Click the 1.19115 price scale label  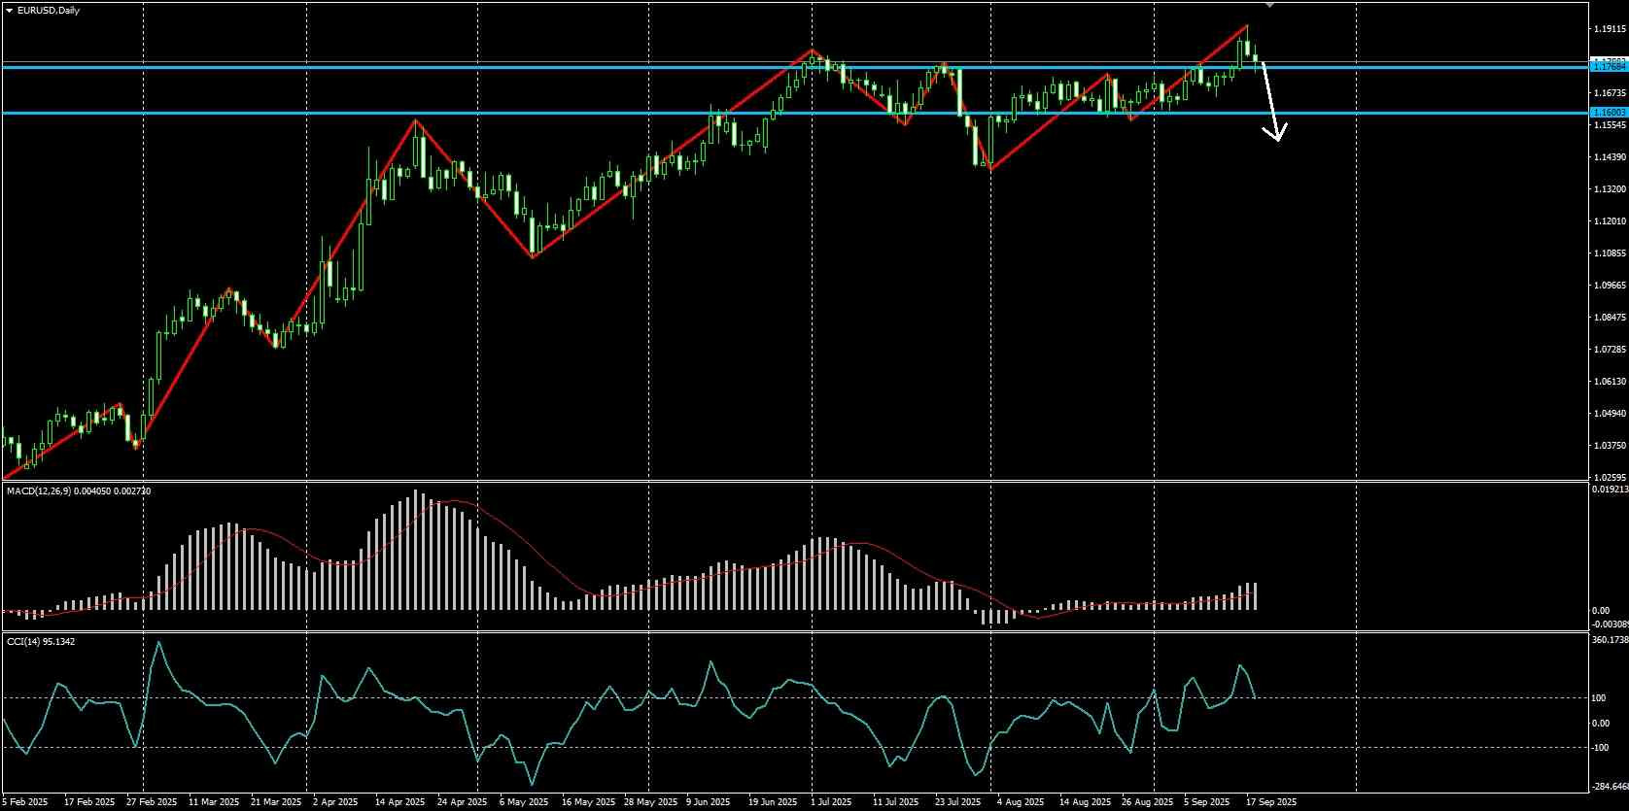tap(1611, 29)
